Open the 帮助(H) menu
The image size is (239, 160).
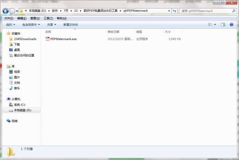tap(61, 18)
